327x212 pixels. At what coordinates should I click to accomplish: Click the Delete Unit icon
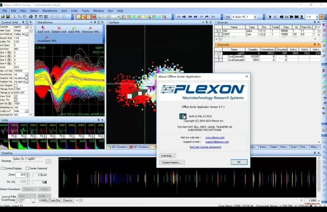pos(59,29)
